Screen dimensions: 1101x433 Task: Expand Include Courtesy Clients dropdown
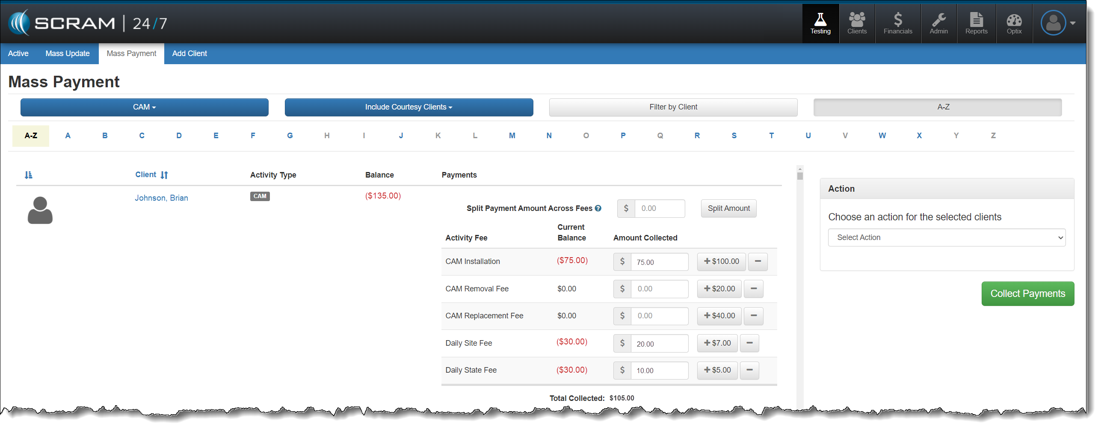coord(408,107)
